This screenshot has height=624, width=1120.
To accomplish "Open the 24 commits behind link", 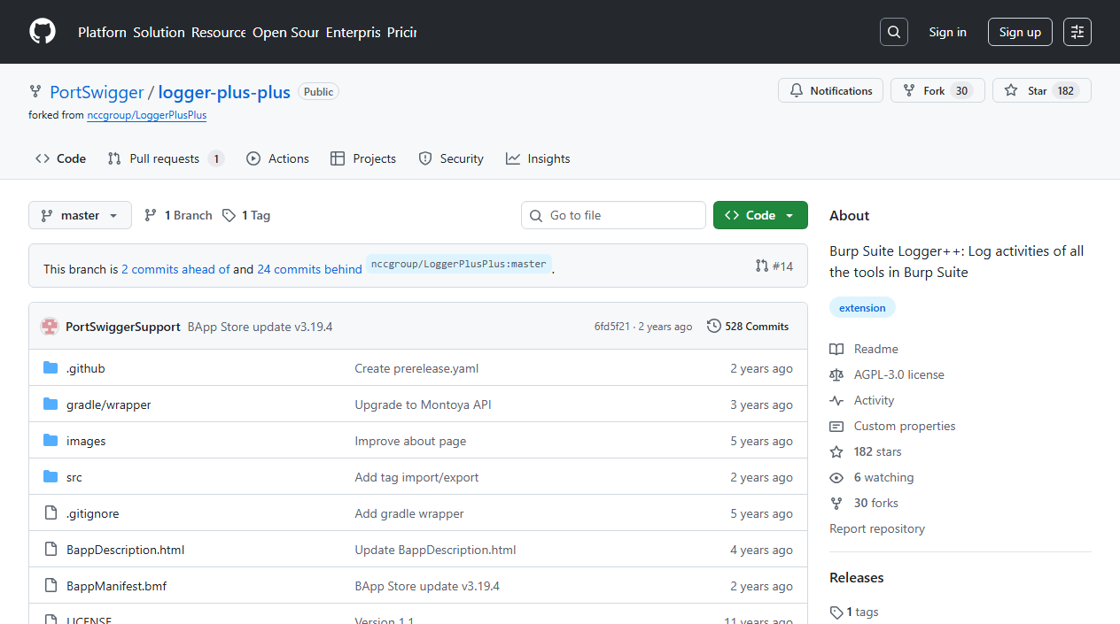I will pyautogui.click(x=309, y=269).
